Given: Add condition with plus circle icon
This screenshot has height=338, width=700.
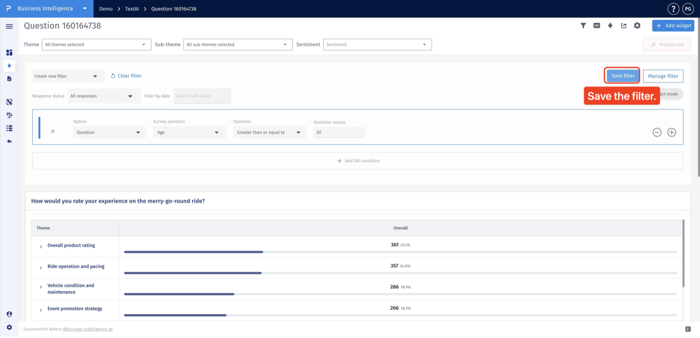Looking at the screenshot, I should pos(672,132).
